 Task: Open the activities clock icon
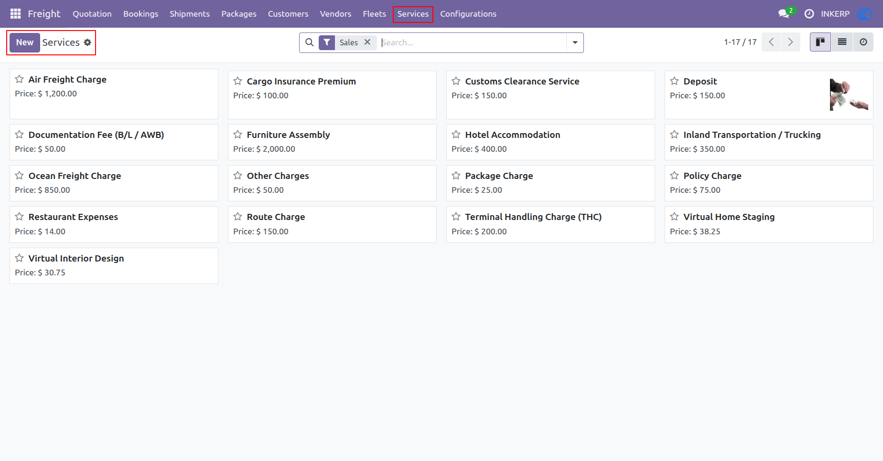809,14
